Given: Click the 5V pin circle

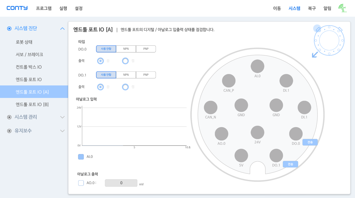Looking at the screenshot, I should [241, 155].
